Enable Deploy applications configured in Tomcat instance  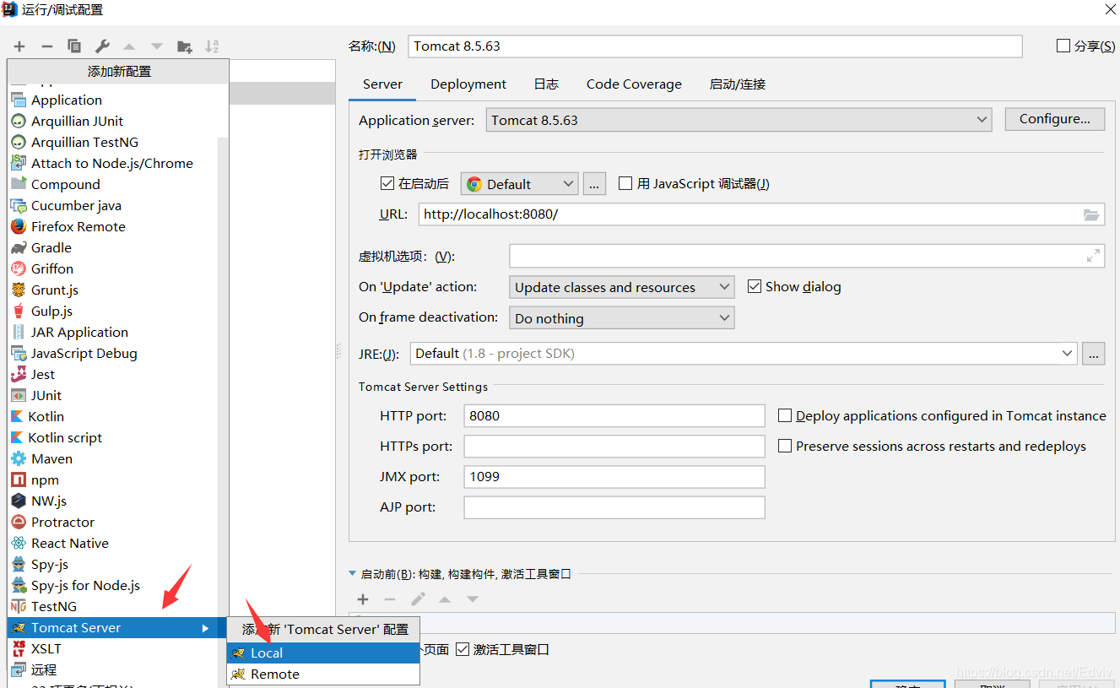point(785,415)
